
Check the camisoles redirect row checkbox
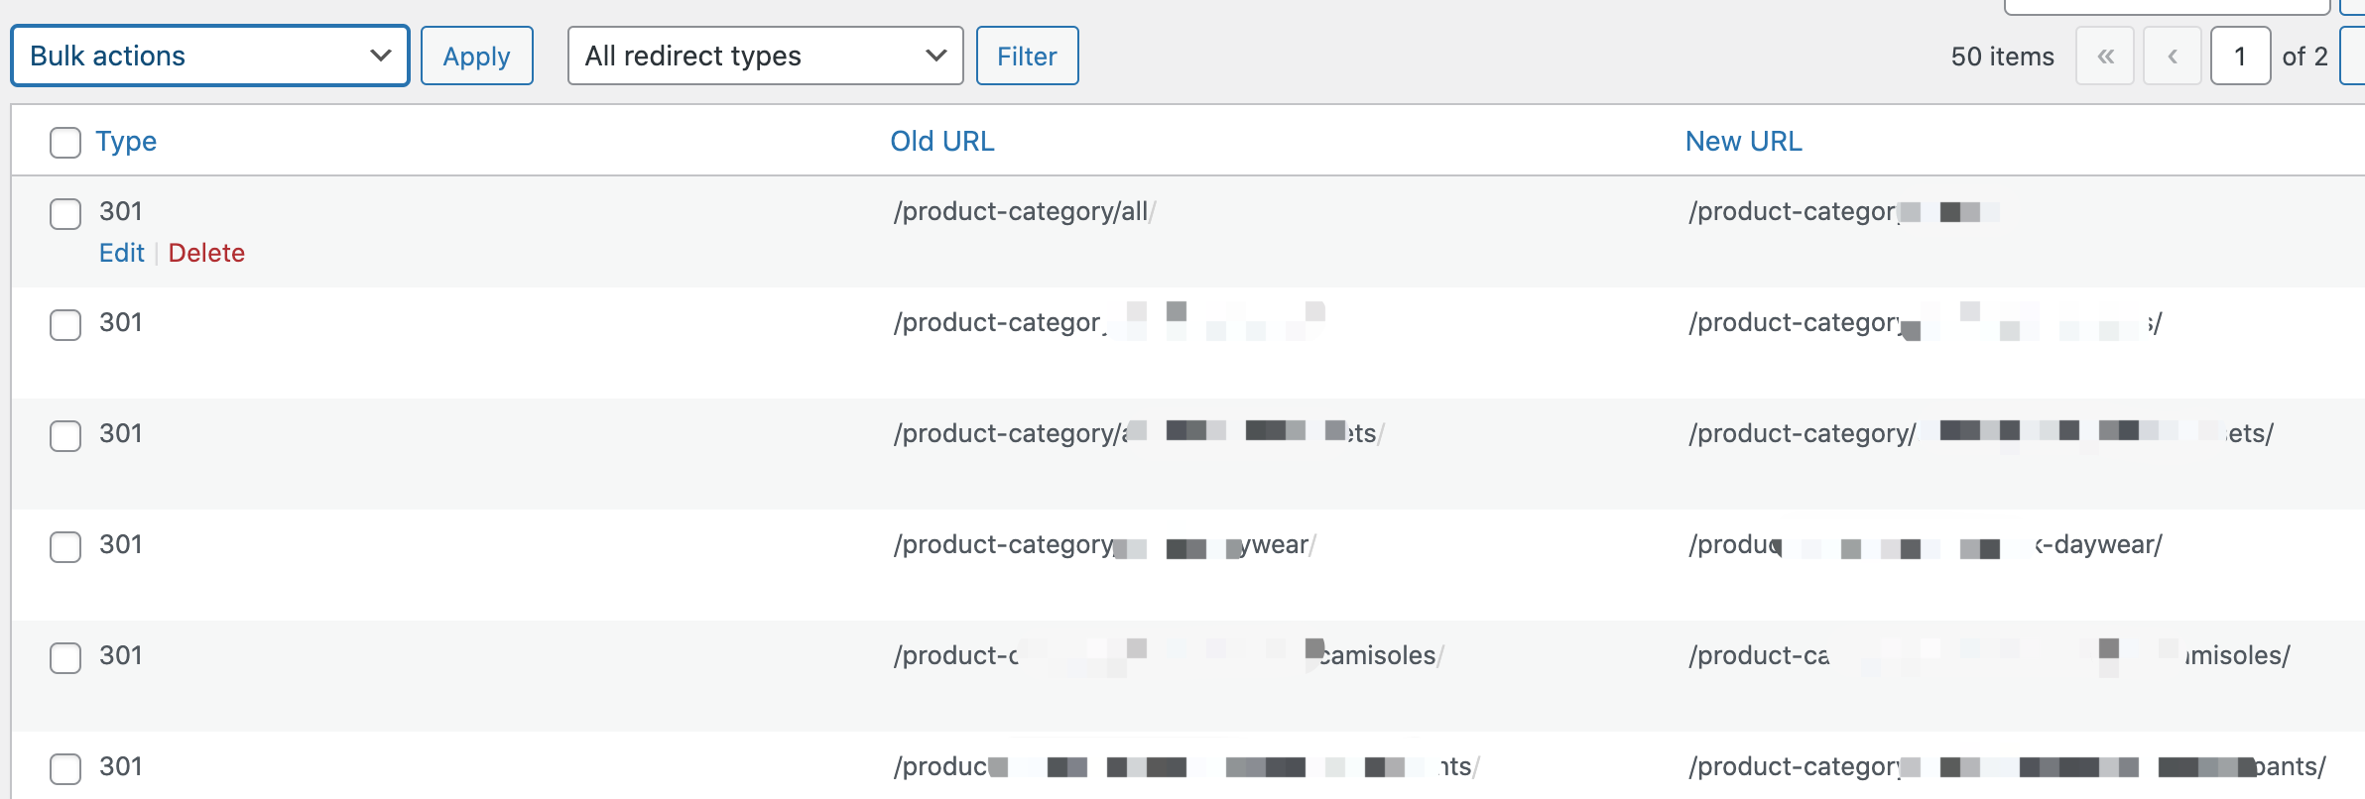click(x=65, y=657)
